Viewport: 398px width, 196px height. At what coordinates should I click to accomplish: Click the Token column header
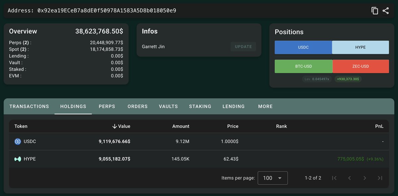[x=21, y=126]
